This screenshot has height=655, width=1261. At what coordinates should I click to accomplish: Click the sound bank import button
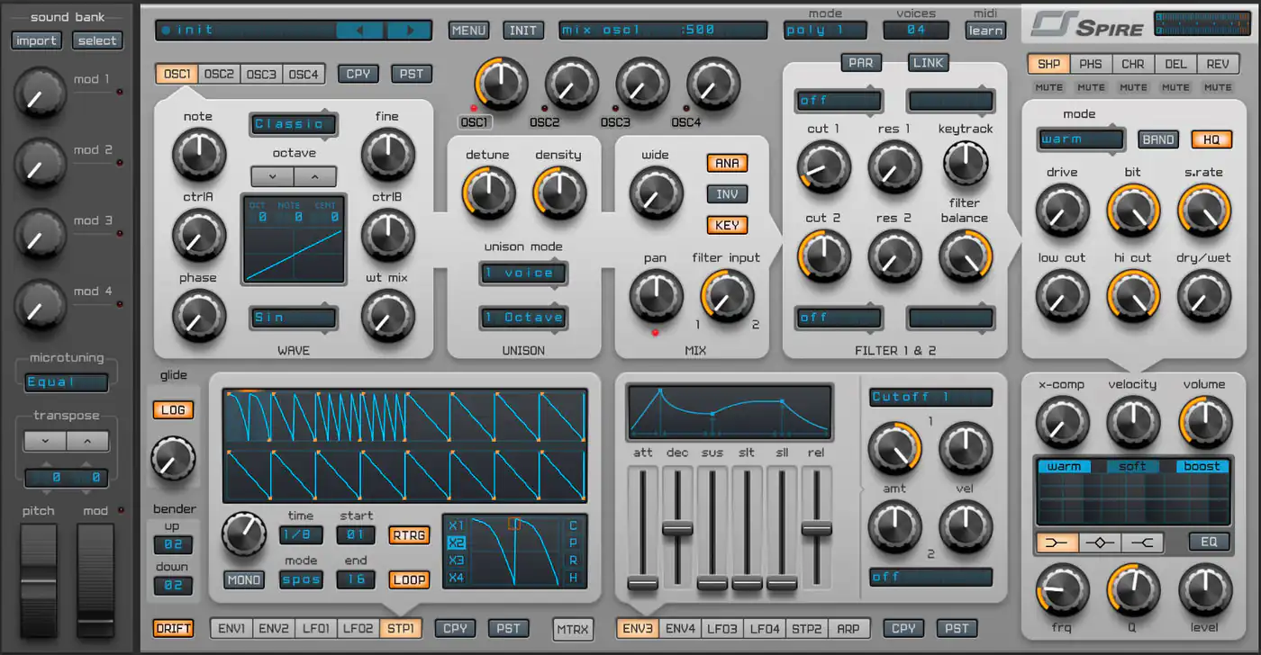tap(36, 40)
